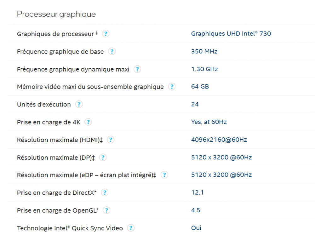Image resolution: width=315 pixels, height=235 pixels.
Task: Click the Unités d'exécution help icon
Action: click(x=79, y=104)
